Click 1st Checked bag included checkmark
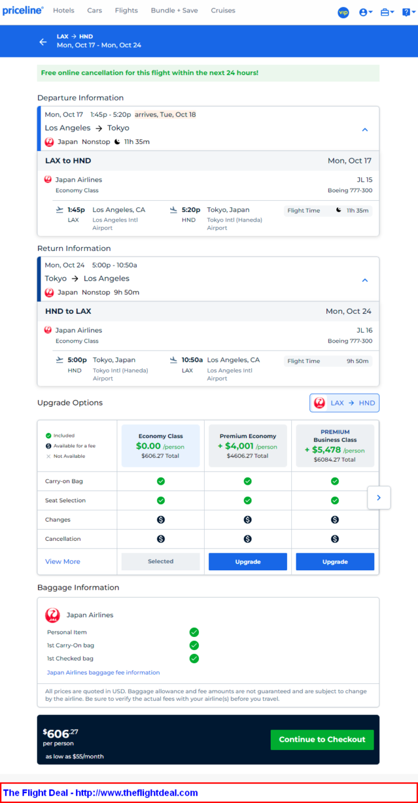The image size is (418, 803). (x=194, y=658)
